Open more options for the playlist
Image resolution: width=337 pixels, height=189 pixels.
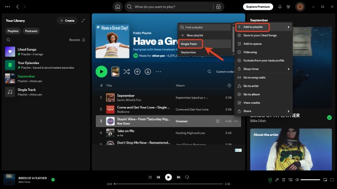[159, 71]
